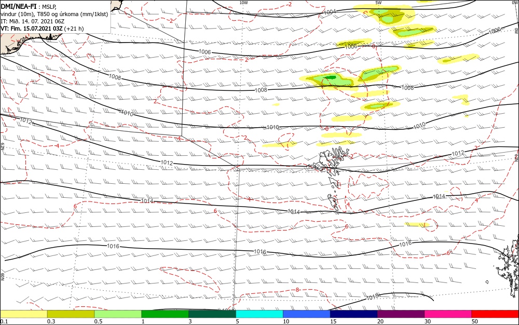The width and height of the screenshot is (519, 325).
Task: Click the "5W" longitude label
Action: (x=378, y=3)
